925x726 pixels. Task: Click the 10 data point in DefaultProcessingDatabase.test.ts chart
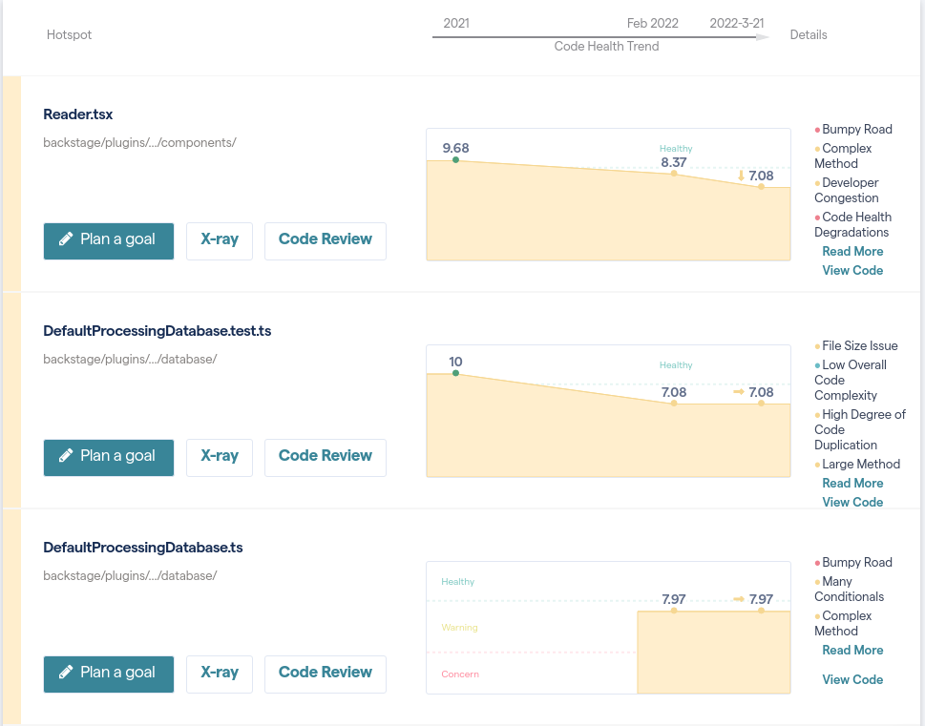coord(455,373)
